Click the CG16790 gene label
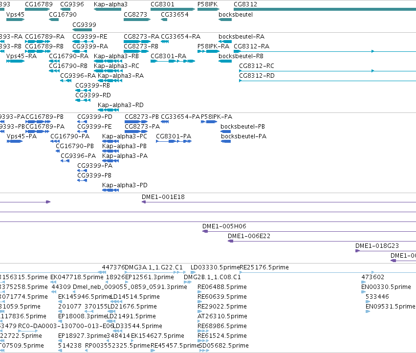The height and width of the screenshot is (353, 416). pyautogui.click(x=63, y=15)
